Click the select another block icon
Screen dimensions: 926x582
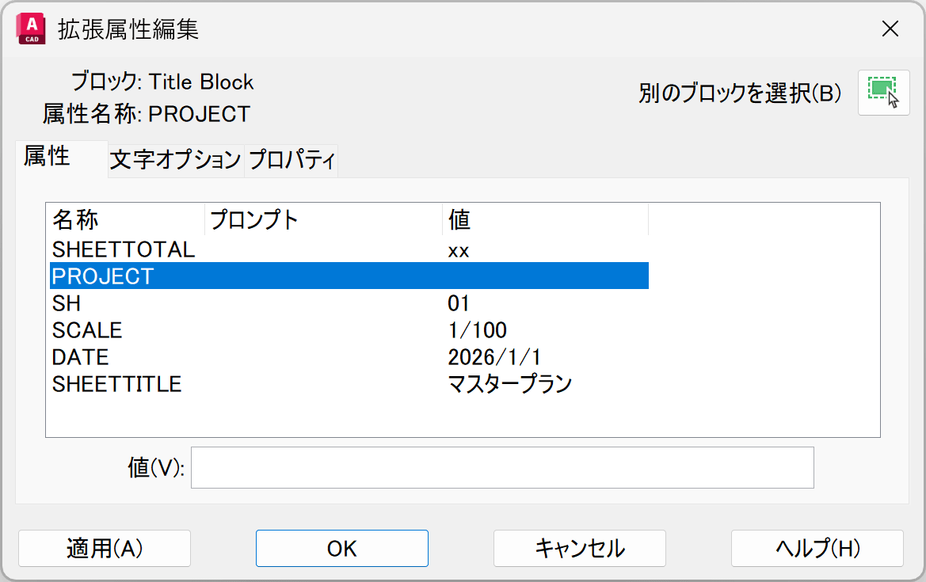pos(883,93)
